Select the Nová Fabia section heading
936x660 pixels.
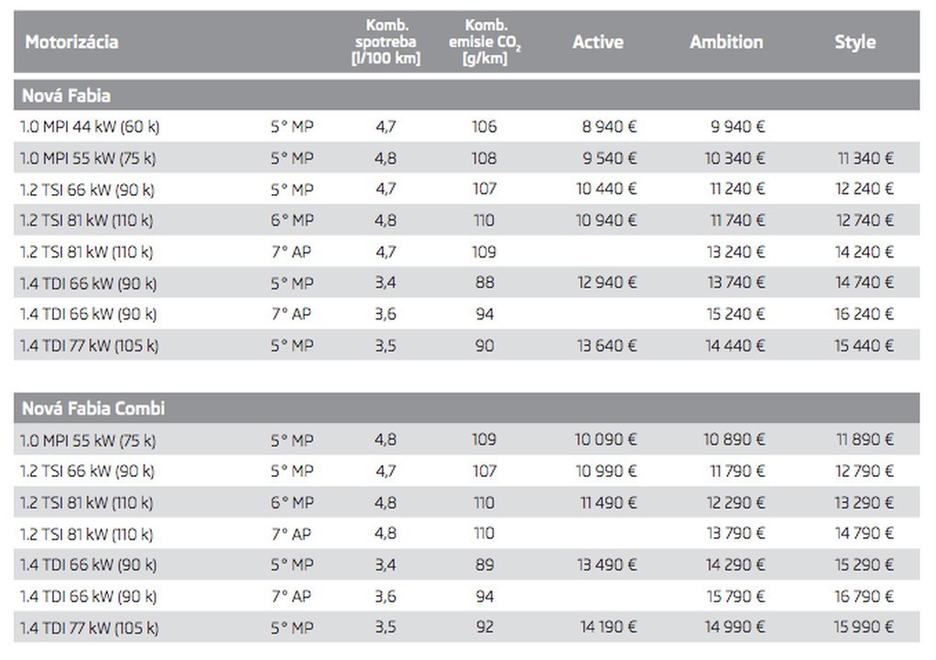[x=67, y=95]
